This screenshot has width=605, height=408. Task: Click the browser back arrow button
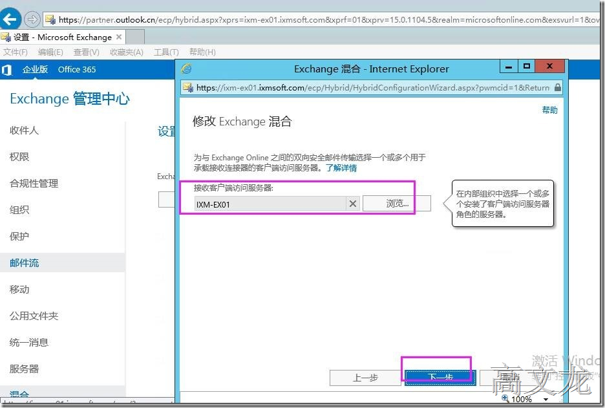[10, 19]
